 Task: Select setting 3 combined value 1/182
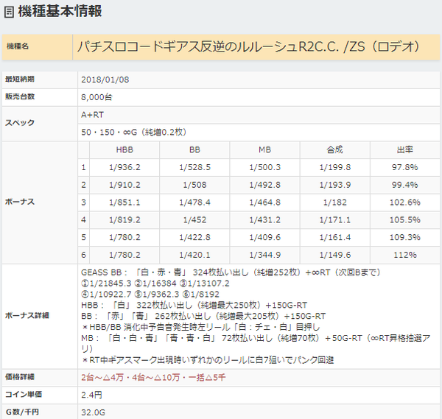tap(335, 203)
